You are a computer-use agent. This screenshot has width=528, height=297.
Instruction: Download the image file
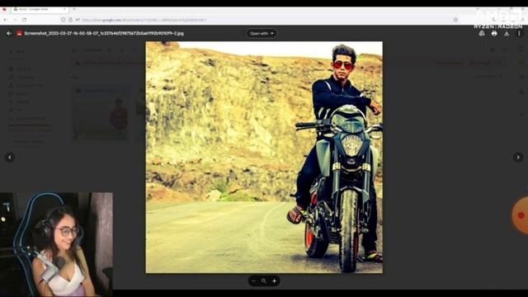click(507, 33)
